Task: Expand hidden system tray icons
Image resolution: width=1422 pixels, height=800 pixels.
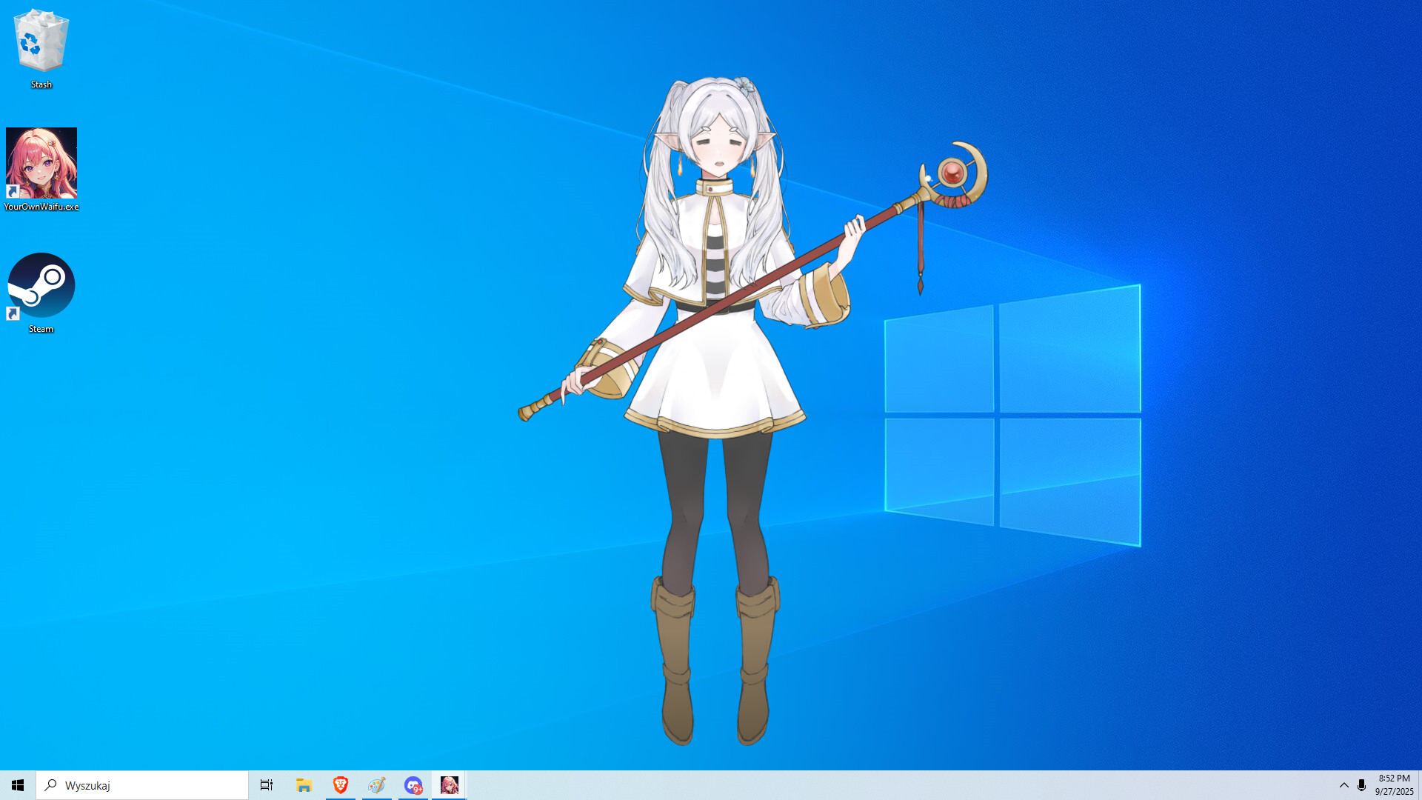Action: pyautogui.click(x=1343, y=784)
